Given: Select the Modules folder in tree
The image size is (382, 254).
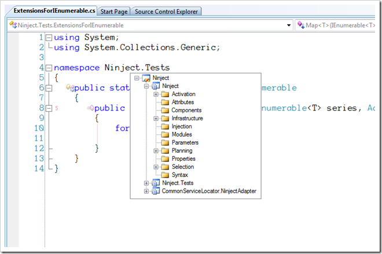Looking at the screenshot, I should pyautogui.click(x=182, y=134).
